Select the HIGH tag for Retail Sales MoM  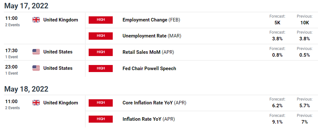point(101,52)
